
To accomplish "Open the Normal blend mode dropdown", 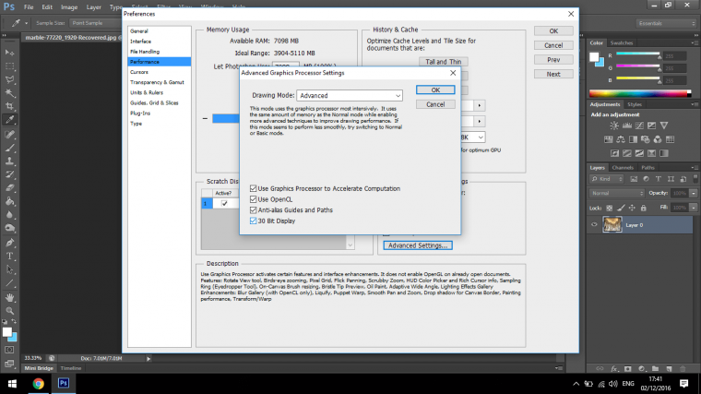I will pyautogui.click(x=617, y=193).
